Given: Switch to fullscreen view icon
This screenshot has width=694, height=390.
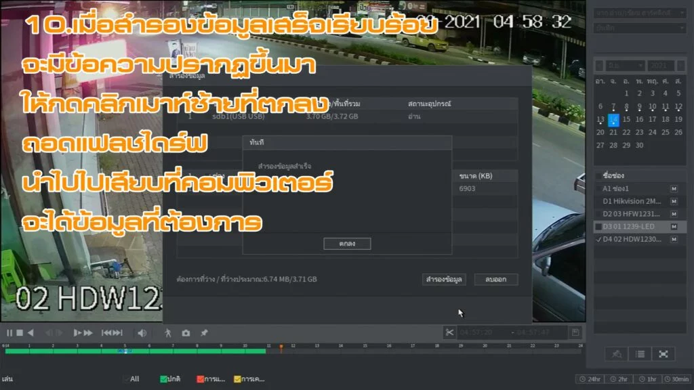Looking at the screenshot, I should (664, 353).
